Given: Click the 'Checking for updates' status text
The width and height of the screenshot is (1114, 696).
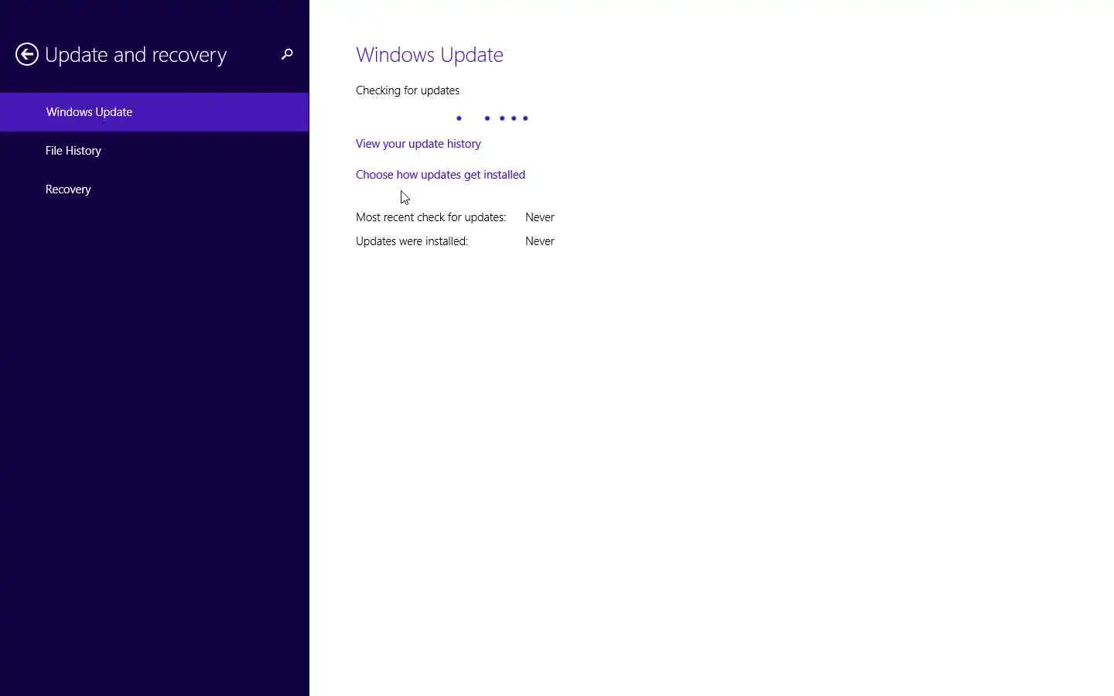Looking at the screenshot, I should pos(408,90).
